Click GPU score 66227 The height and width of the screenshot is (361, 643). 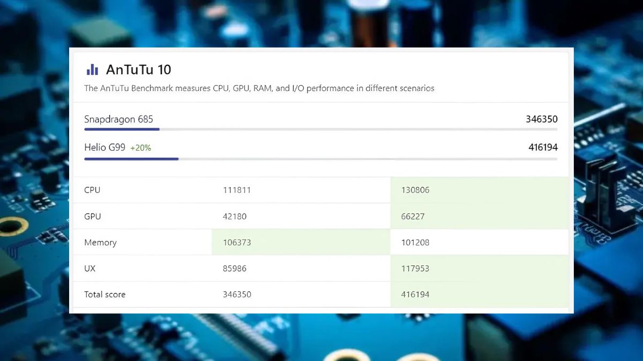tap(413, 217)
